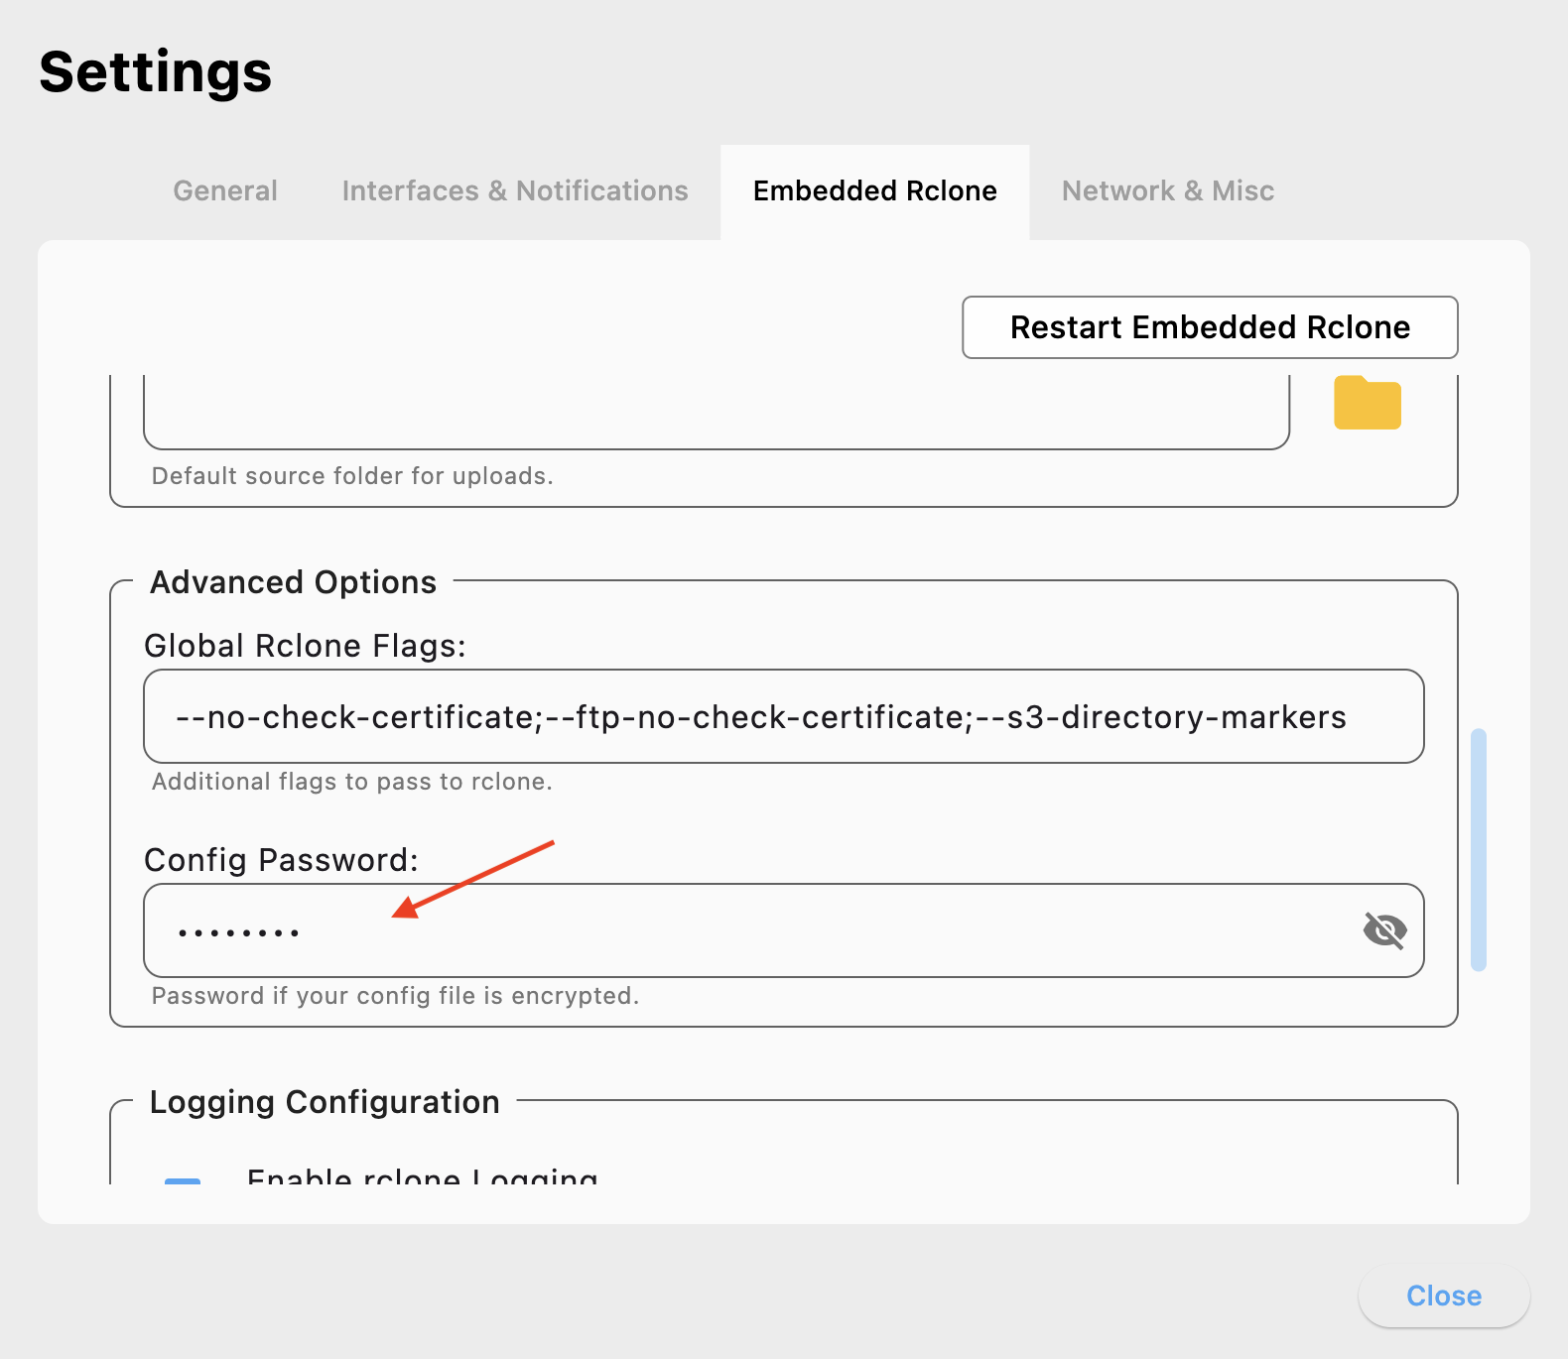Click the 'Settings' dialog title

156,72
